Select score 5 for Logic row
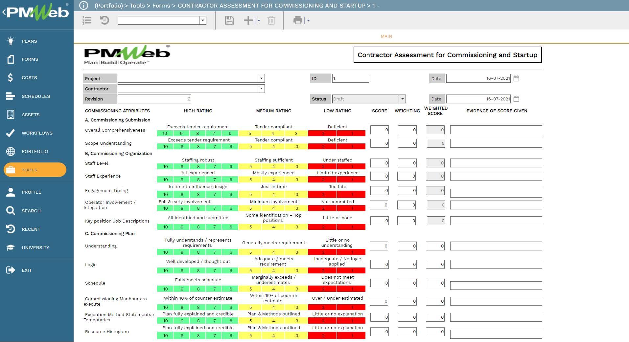This screenshot has width=629, height=342. point(250,271)
